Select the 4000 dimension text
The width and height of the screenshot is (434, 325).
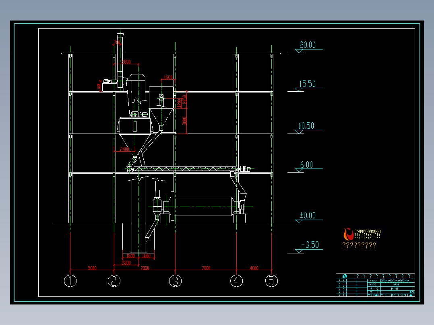click(254, 268)
